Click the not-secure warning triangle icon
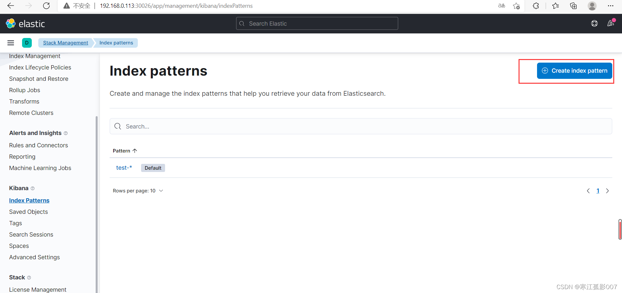 (x=66, y=6)
